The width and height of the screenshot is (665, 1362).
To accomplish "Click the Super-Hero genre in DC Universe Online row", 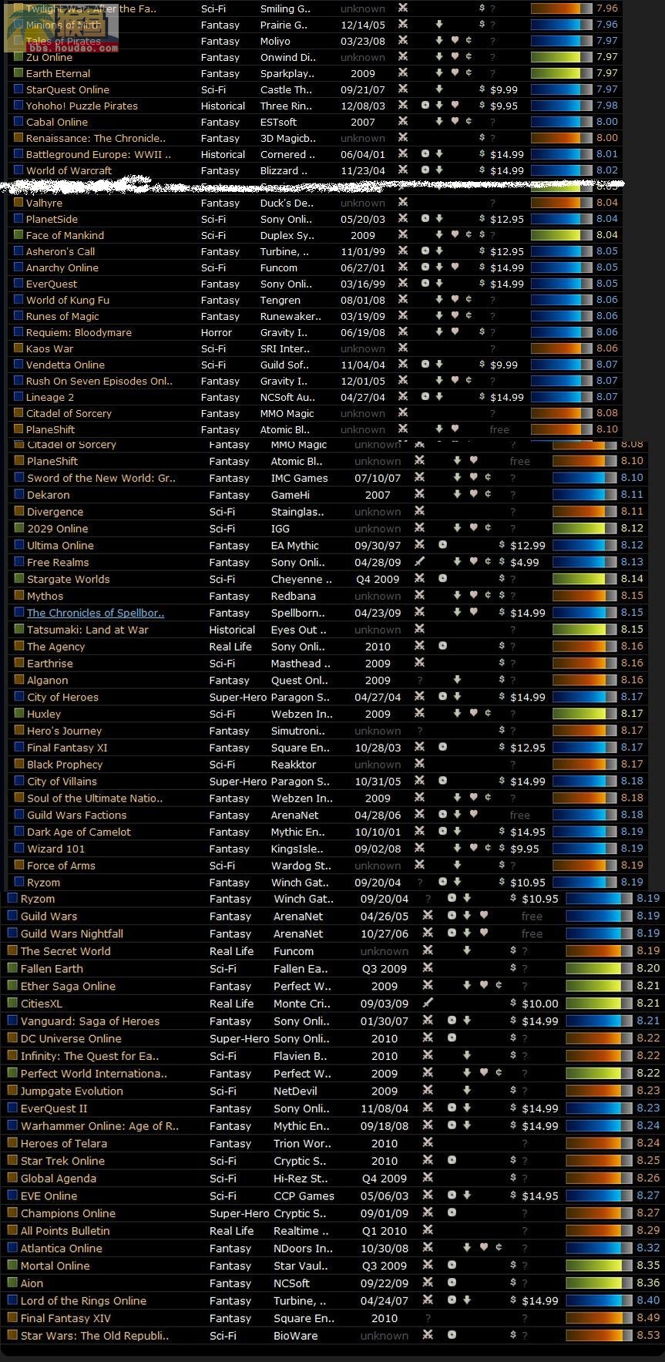I will 240,1038.
